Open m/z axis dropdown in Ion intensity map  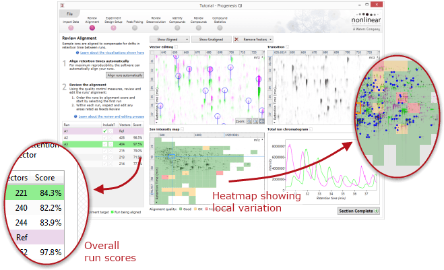point(262,140)
